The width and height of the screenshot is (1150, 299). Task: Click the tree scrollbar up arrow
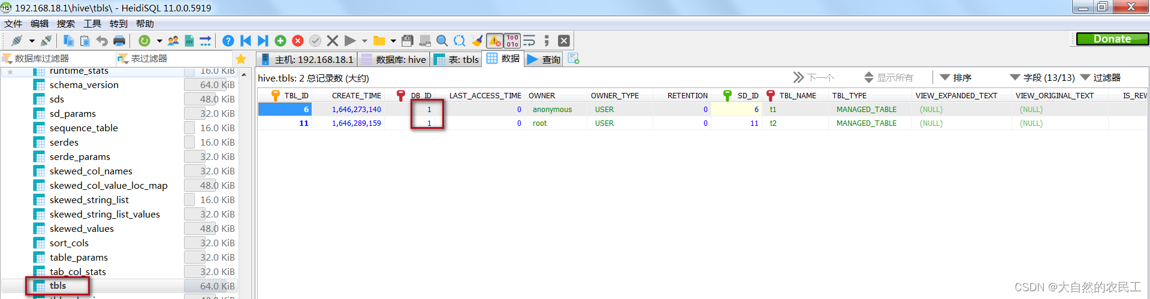(244, 74)
